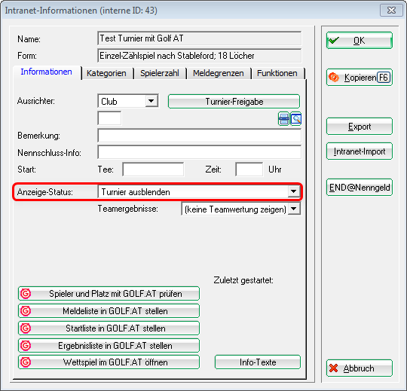Open the Teamergebnisse dropdown

point(295,209)
